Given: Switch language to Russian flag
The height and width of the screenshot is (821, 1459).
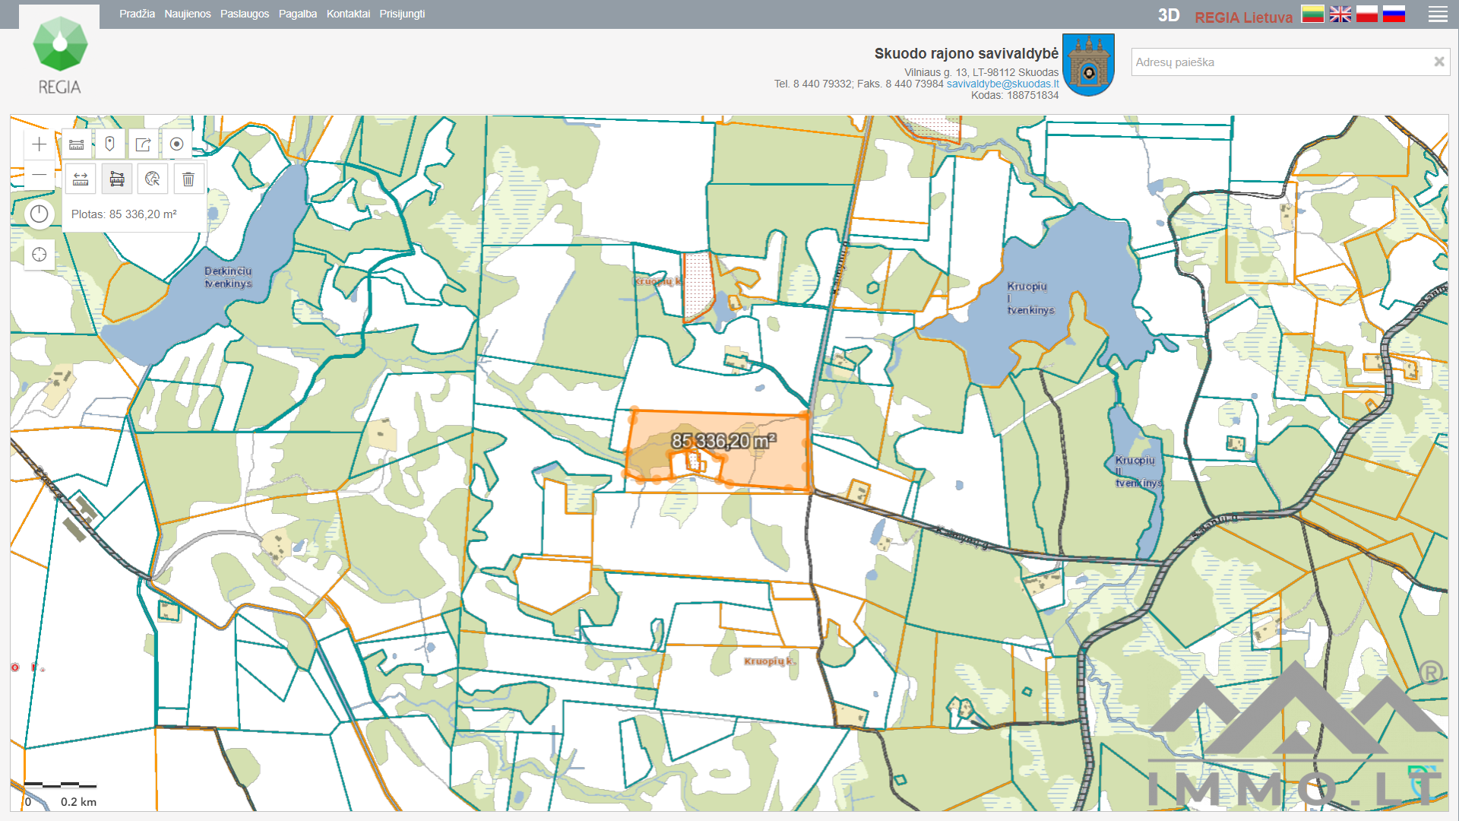Looking at the screenshot, I should pos(1394,14).
